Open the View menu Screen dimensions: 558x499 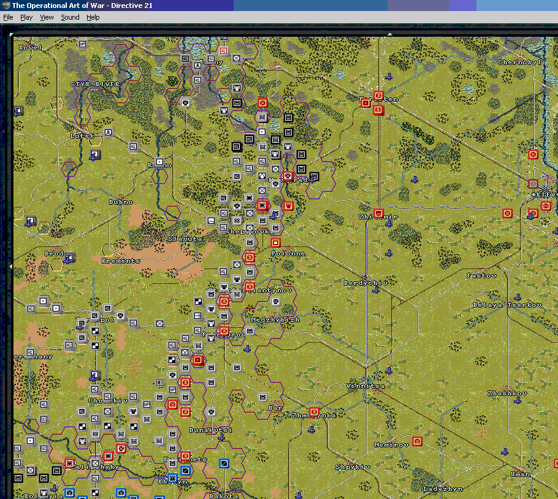(47, 17)
